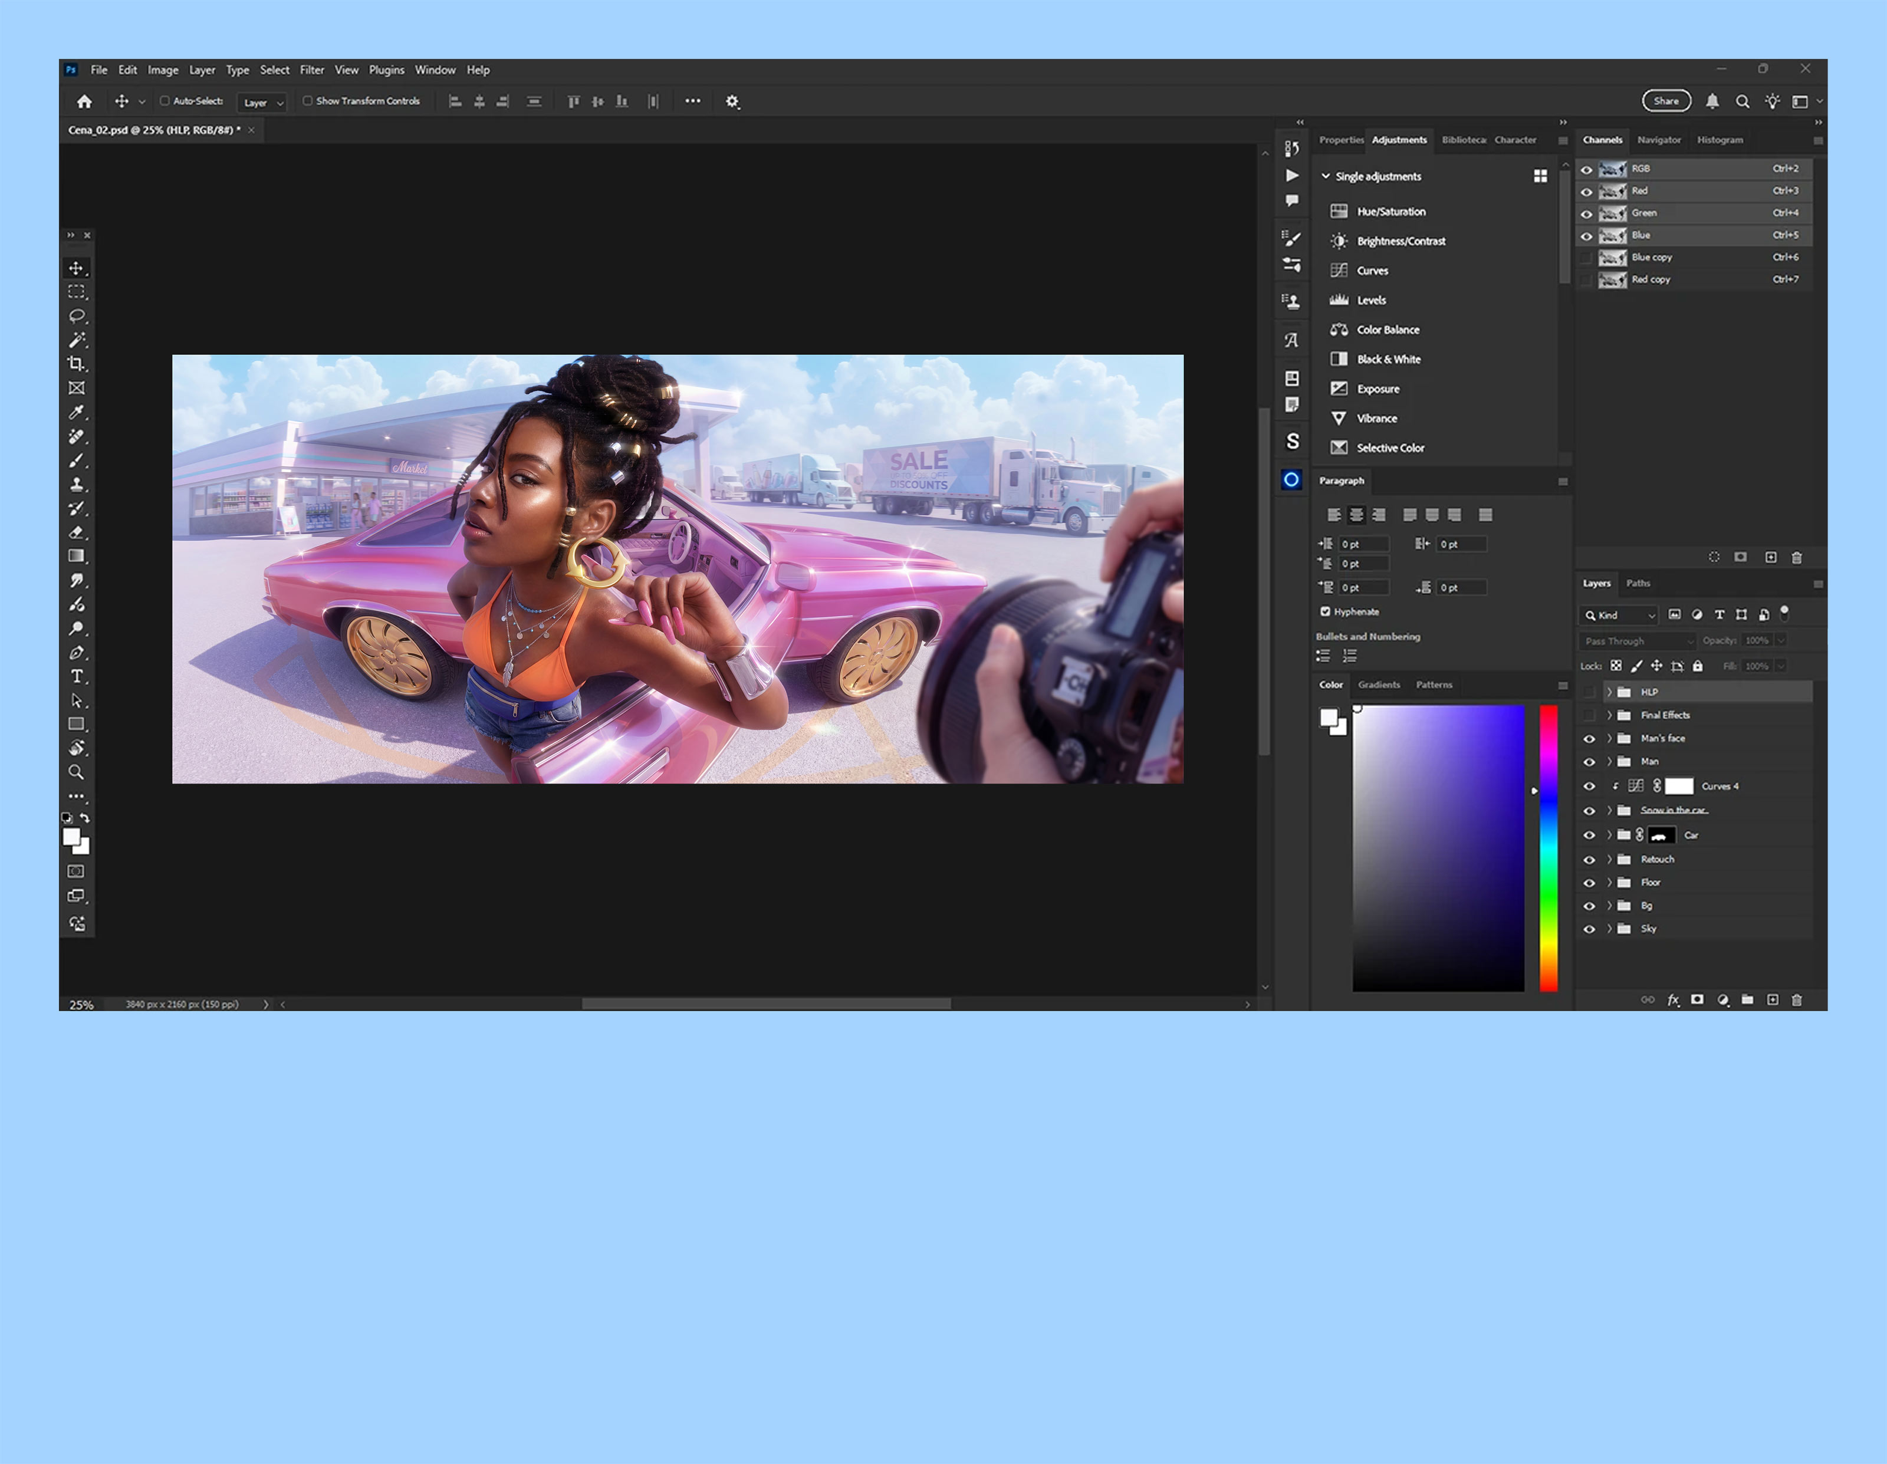Hide the Red channel visibility
Image resolution: width=1887 pixels, height=1464 pixels.
[1586, 192]
